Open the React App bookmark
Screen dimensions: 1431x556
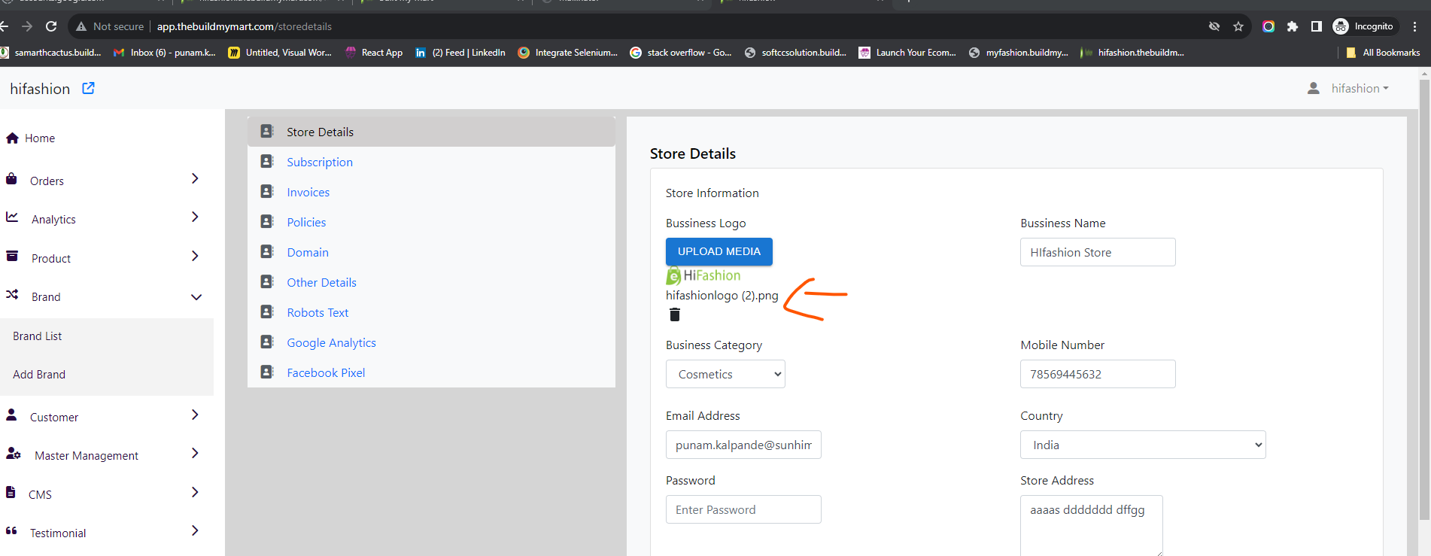point(374,53)
